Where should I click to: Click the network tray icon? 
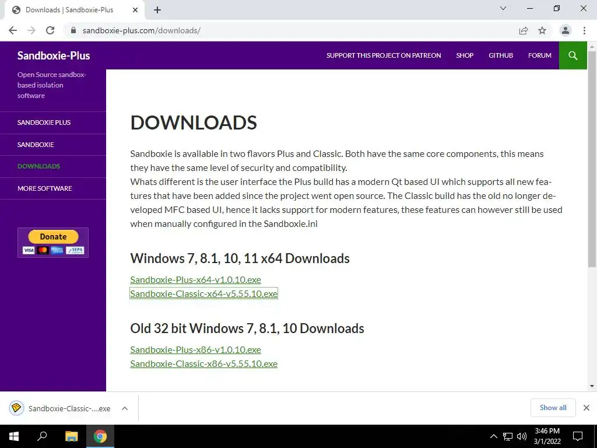(x=508, y=436)
